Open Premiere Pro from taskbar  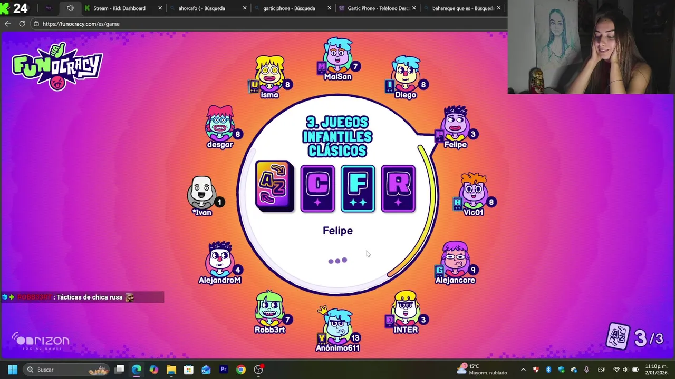point(223,370)
